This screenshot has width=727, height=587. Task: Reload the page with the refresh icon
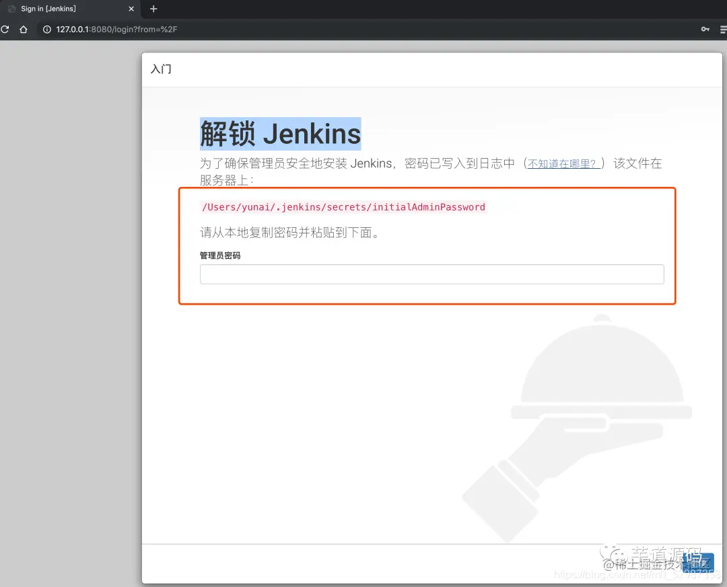tap(5, 29)
